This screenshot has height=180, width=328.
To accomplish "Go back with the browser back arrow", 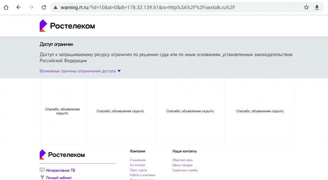I will point(18,7).
